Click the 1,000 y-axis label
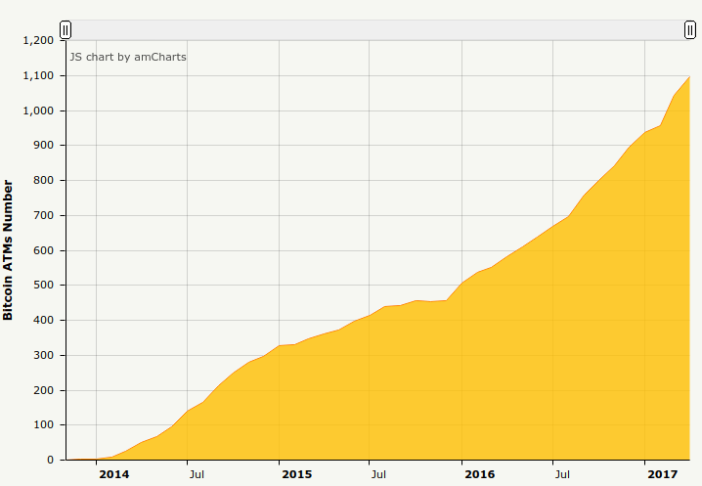The height and width of the screenshot is (486, 702). point(38,110)
